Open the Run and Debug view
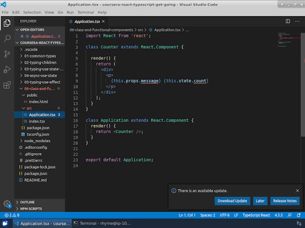Image resolution: width=305 pixels, height=228 pixels. click(7, 69)
